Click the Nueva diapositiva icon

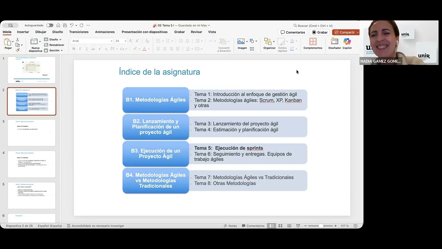[x=34, y=41]
